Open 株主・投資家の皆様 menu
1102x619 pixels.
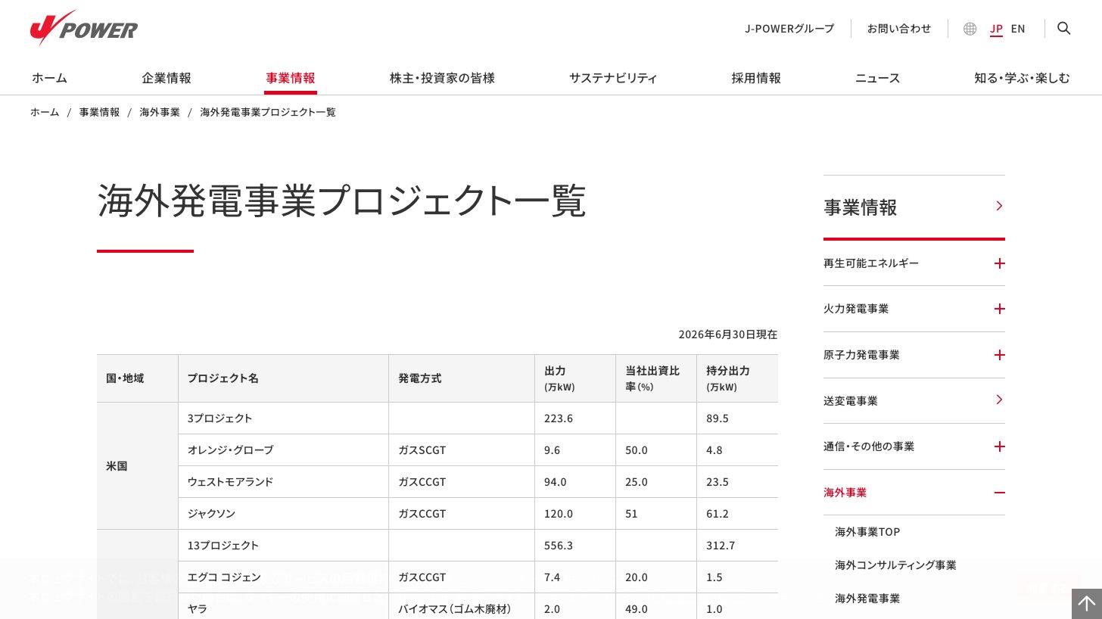tap(442, 78)
